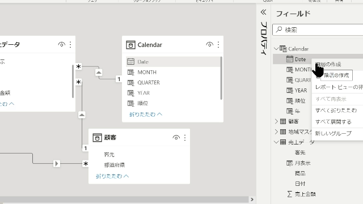
Task: Click canvas horizontal scrollbar right arrow
Action: point(252,199)
